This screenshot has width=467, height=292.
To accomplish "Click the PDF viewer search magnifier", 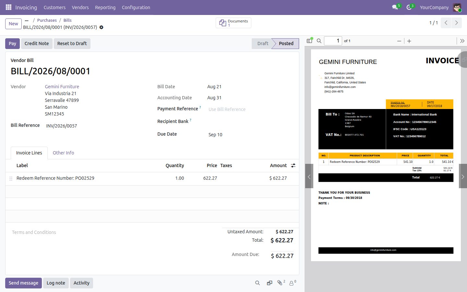I will 319,41.
